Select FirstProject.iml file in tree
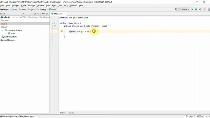The height and width of the screenshot is (118, 210). coord(10,37)
